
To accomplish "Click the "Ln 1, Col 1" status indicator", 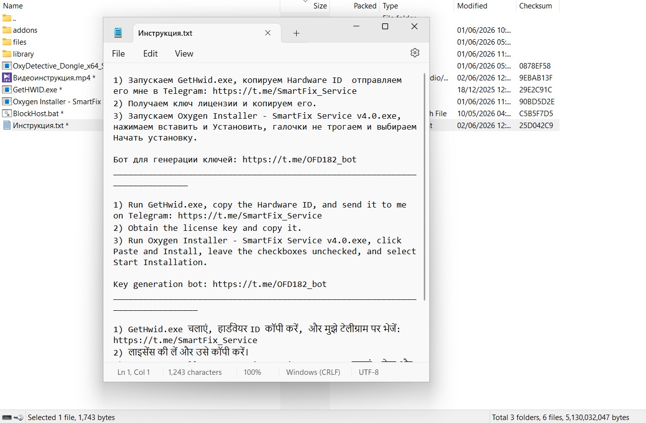I will pyautogui.click(x=134, y=372).
